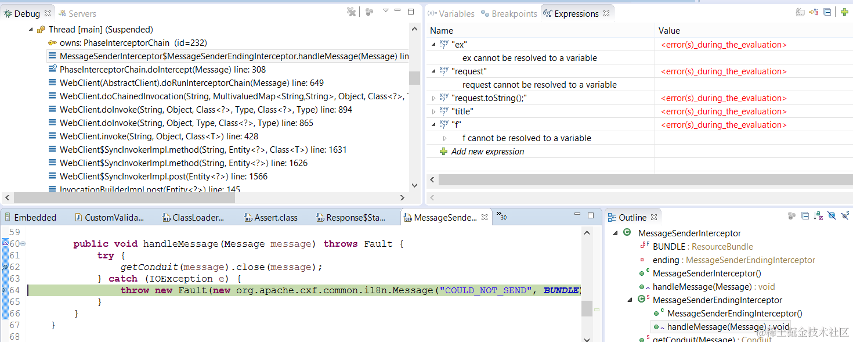This screenshot has height=342, width=853.
Task: Select error value of "title" expression
Action: click(724, 111)
